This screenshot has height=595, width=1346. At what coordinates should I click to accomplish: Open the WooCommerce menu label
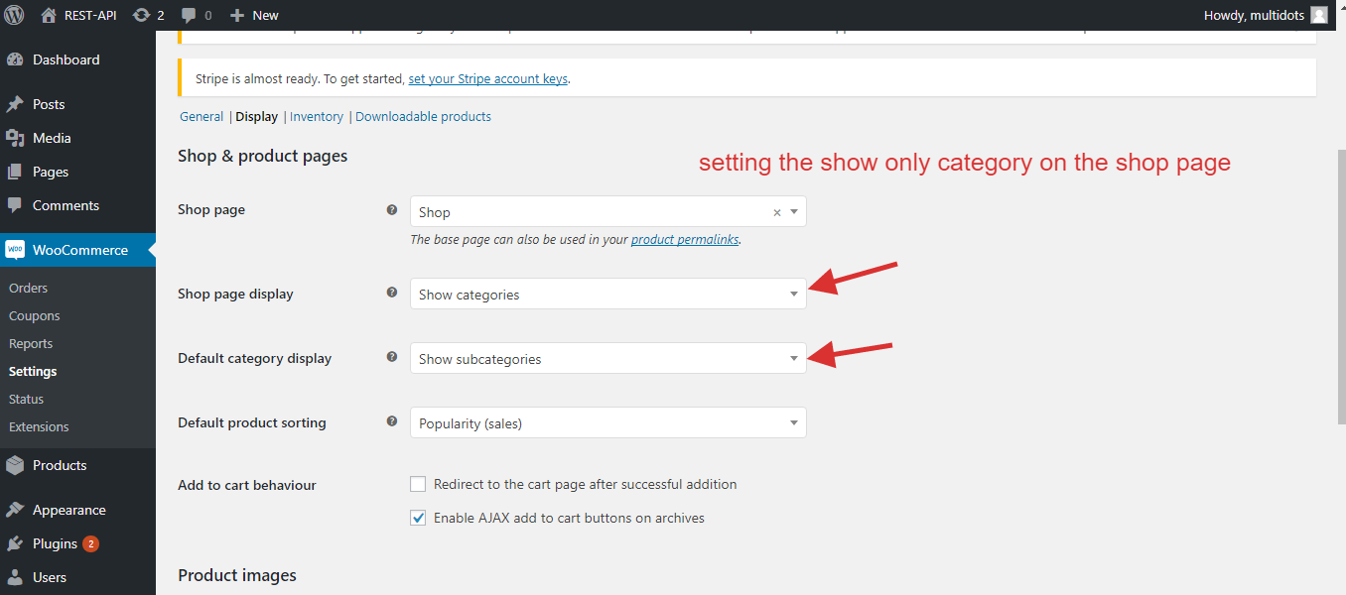[80, 250]
